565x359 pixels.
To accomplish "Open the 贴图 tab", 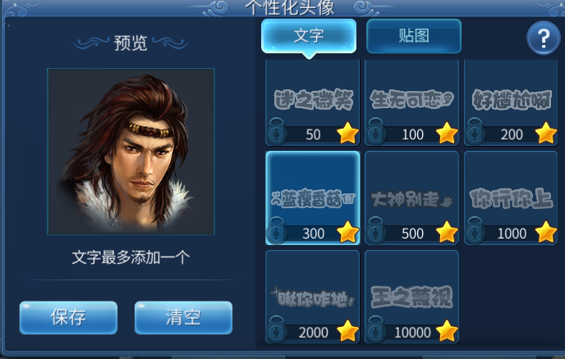I will [414, 36].
